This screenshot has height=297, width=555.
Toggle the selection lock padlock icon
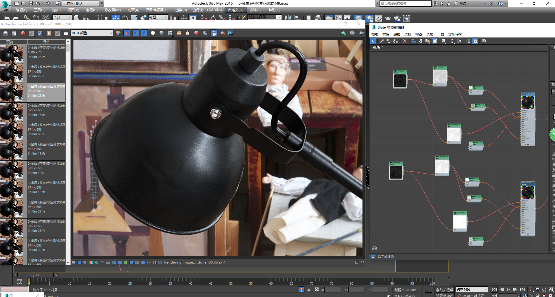(x=309, y=290)
